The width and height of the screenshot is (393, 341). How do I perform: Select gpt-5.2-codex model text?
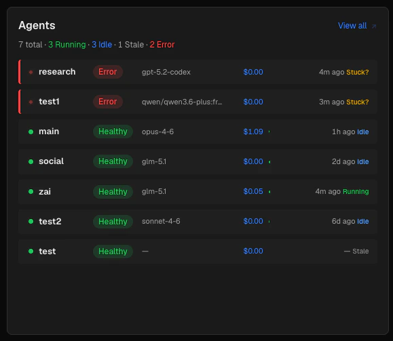tap(166, 72)
